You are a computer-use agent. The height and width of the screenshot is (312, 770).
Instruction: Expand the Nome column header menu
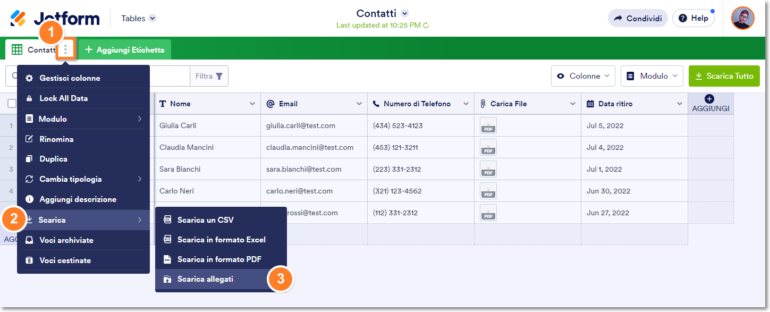pos(252,104)
